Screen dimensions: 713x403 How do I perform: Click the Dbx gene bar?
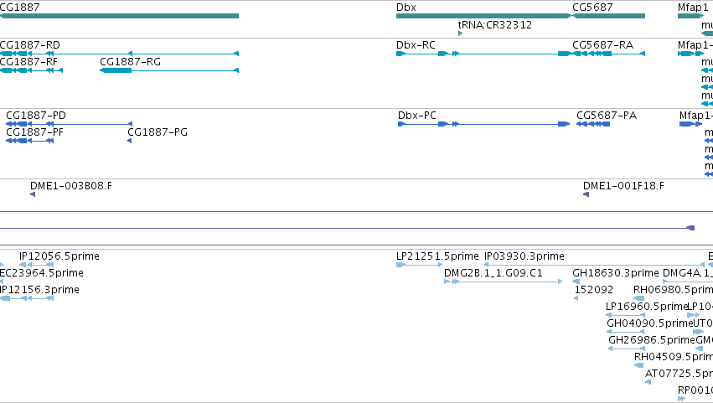pyautogui.click(x=484, y=17)
